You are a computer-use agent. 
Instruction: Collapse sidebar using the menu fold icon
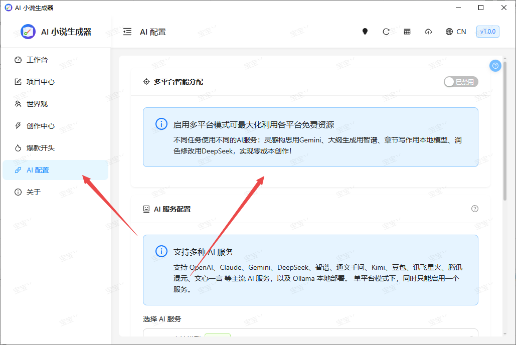click(127, 32)
